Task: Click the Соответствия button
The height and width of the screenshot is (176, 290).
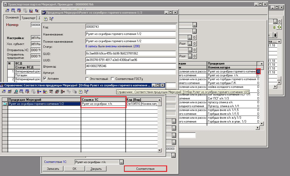Action: 145,169
